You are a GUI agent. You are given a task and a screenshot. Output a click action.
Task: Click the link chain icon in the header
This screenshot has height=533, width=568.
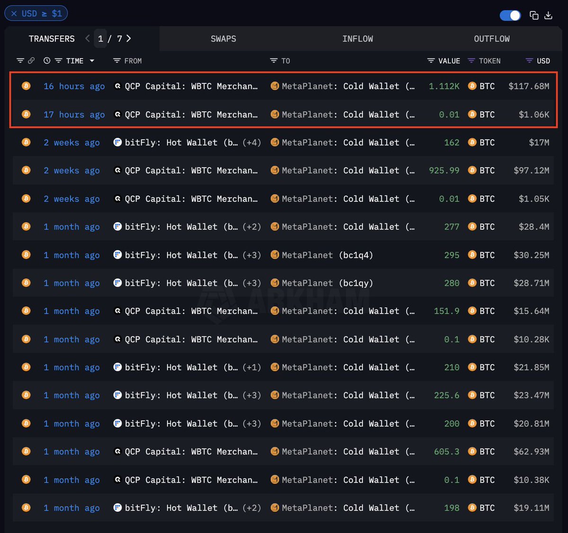point(31,61)
